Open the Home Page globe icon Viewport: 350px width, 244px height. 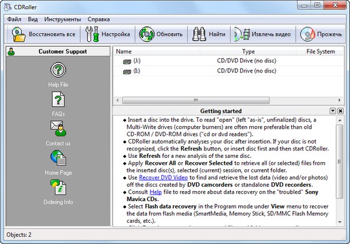(58, 158)
